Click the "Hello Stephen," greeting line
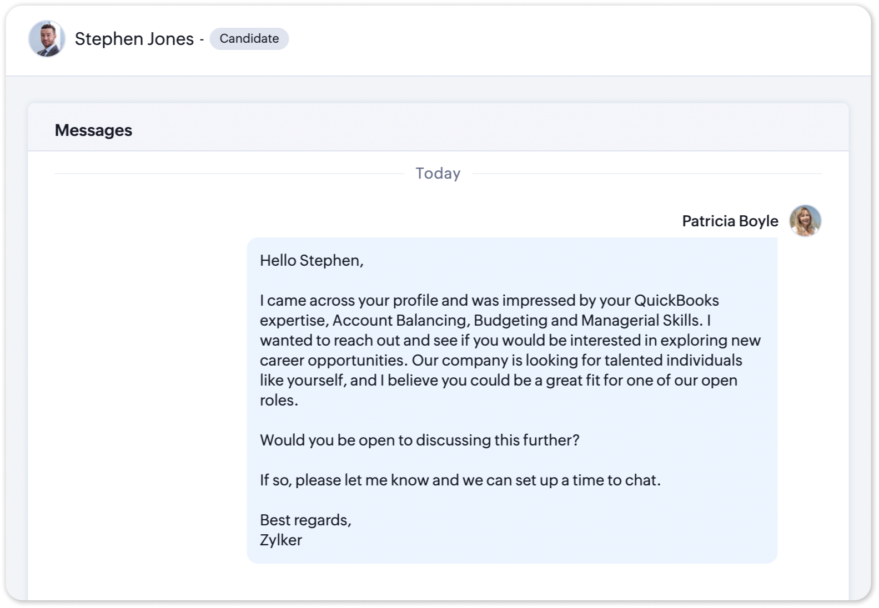 coord(312,260)
